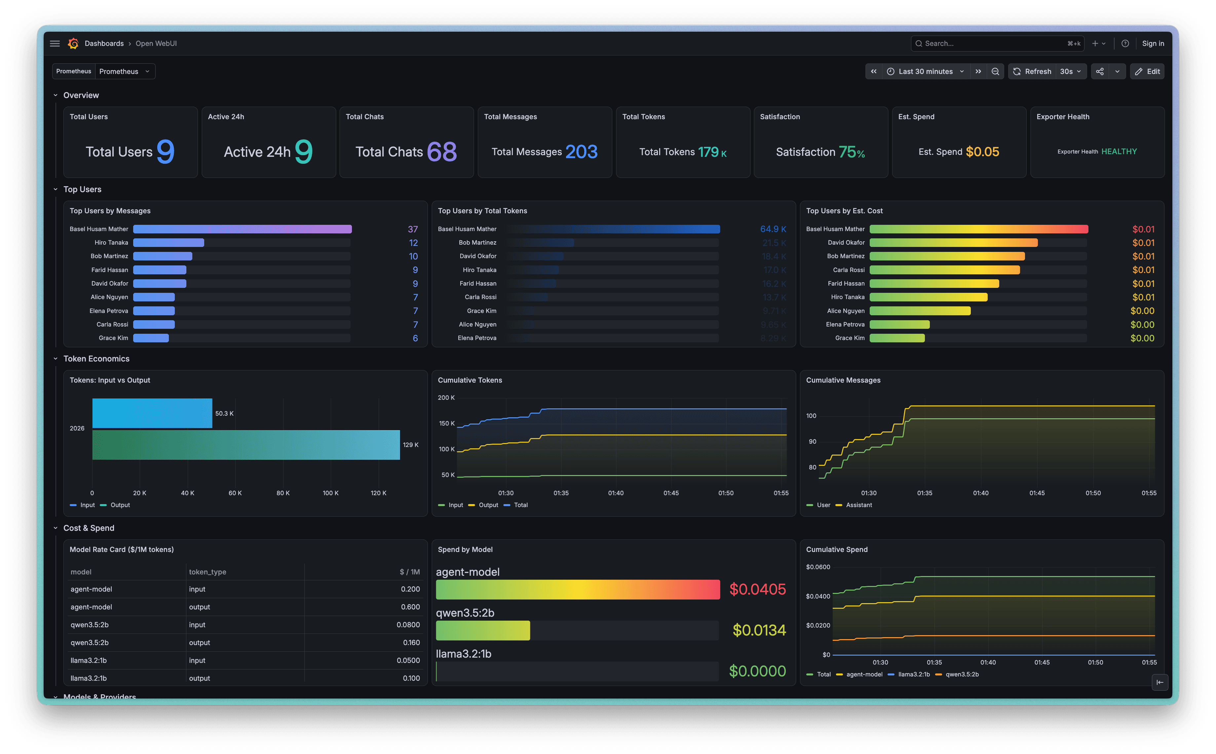Click the Open WebUI breadcrumb
Image resolution: width=1216 pixels, height=754 pixels.
click(x=156, y=43)
